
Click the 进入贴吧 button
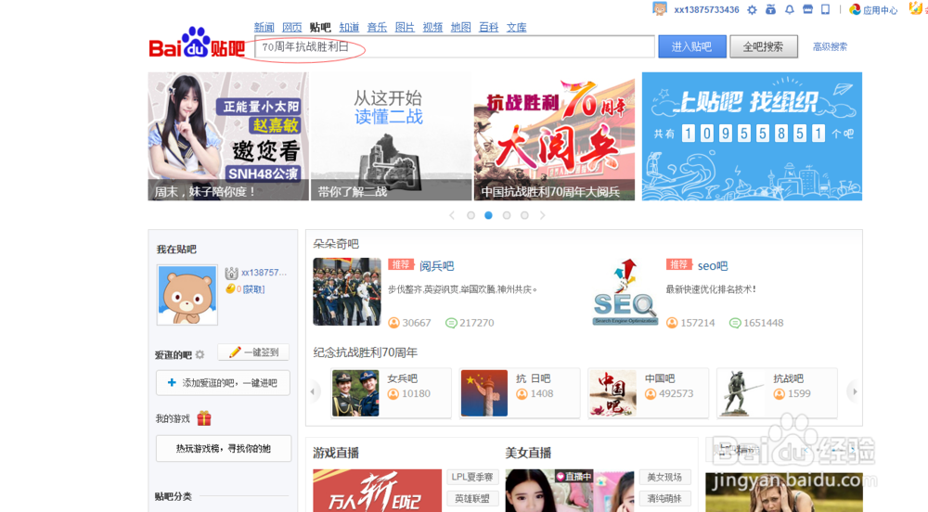click(x=692, y=46)
